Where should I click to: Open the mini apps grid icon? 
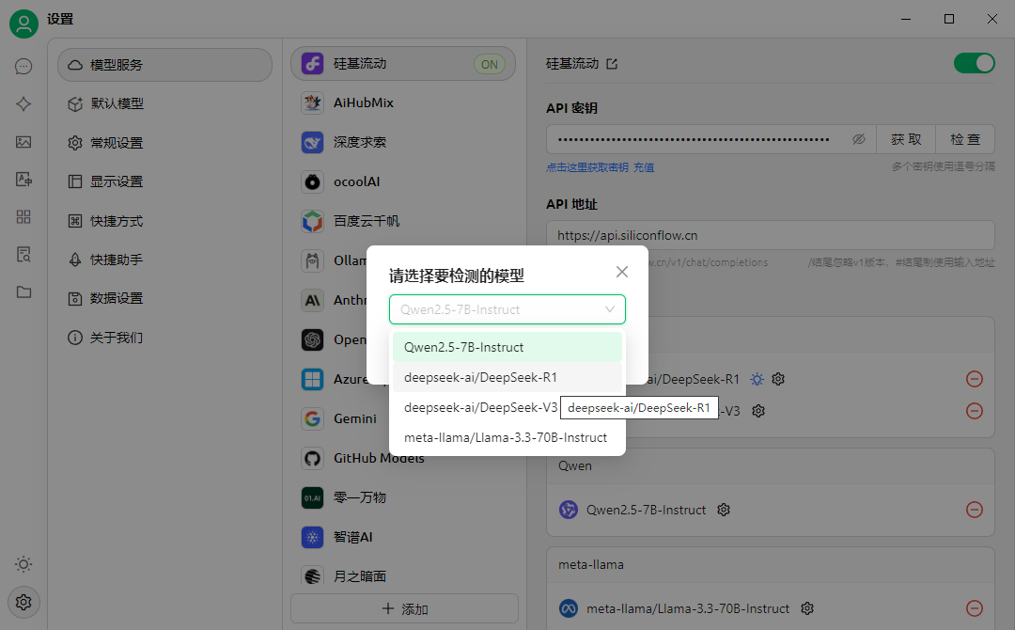pyautogui.click(x=23, y=217)
